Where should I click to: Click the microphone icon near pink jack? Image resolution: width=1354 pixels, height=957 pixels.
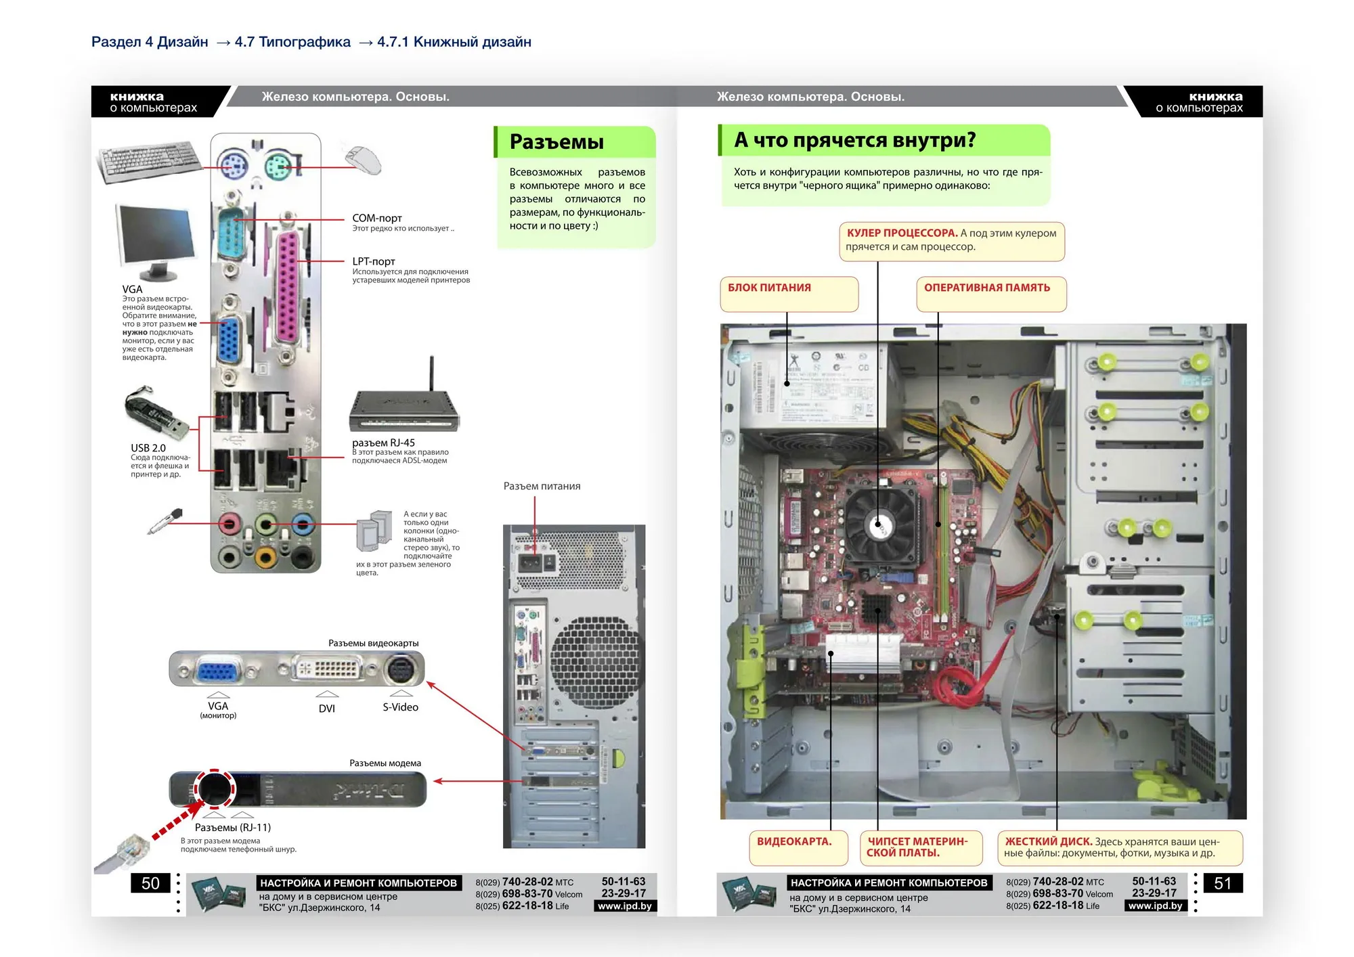coord(166,521)
